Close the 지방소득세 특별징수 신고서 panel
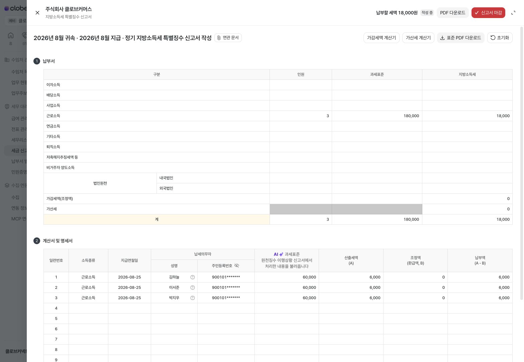524x362 pixels. pos(37,13)
